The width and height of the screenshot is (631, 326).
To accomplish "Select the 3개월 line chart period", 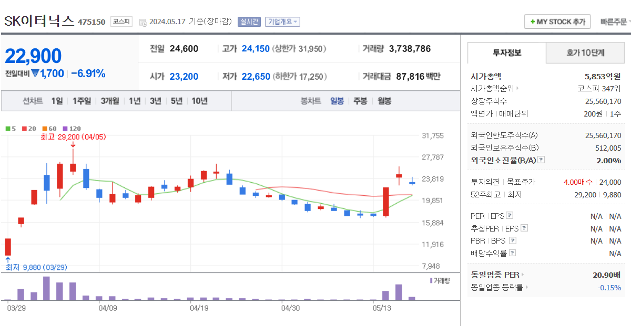I will (110, 101).
